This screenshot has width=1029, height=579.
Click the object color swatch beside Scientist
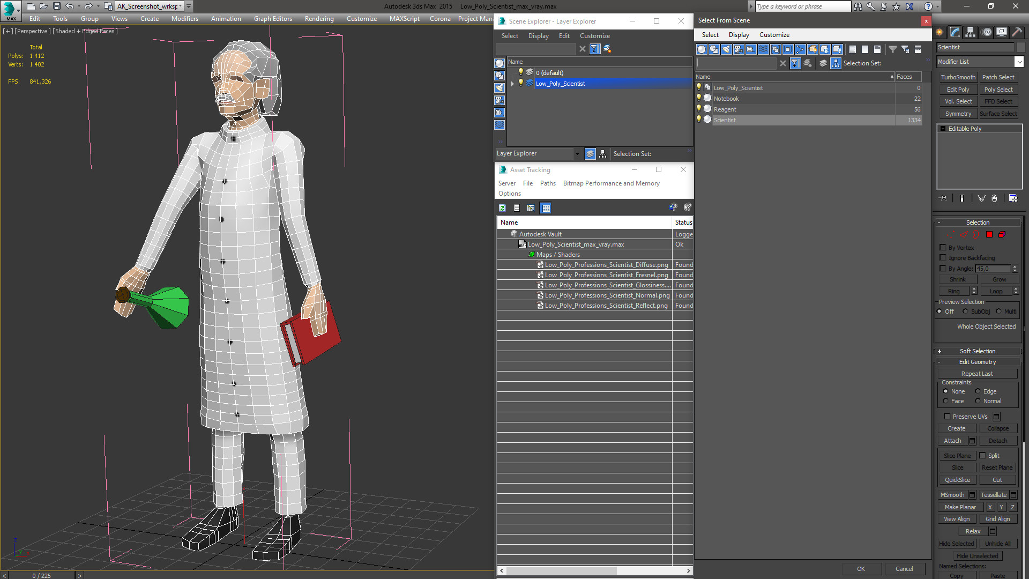pyautogui.click(x=1021, y=47)
